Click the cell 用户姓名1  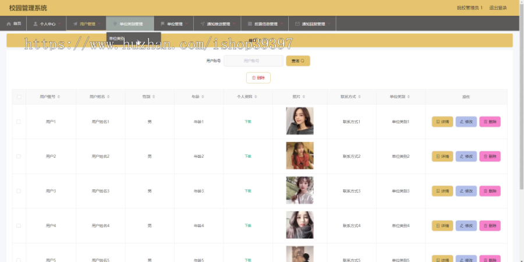click(x=101, y=122)
